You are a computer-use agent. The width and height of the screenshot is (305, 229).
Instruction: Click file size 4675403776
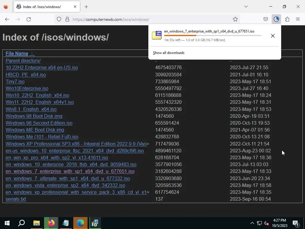[168, 68]
